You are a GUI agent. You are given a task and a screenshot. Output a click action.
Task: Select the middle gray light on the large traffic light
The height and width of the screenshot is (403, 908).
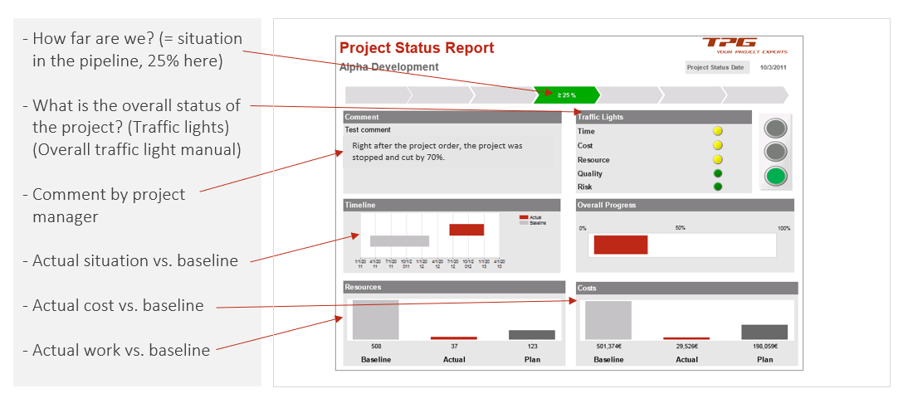[775, 152]
